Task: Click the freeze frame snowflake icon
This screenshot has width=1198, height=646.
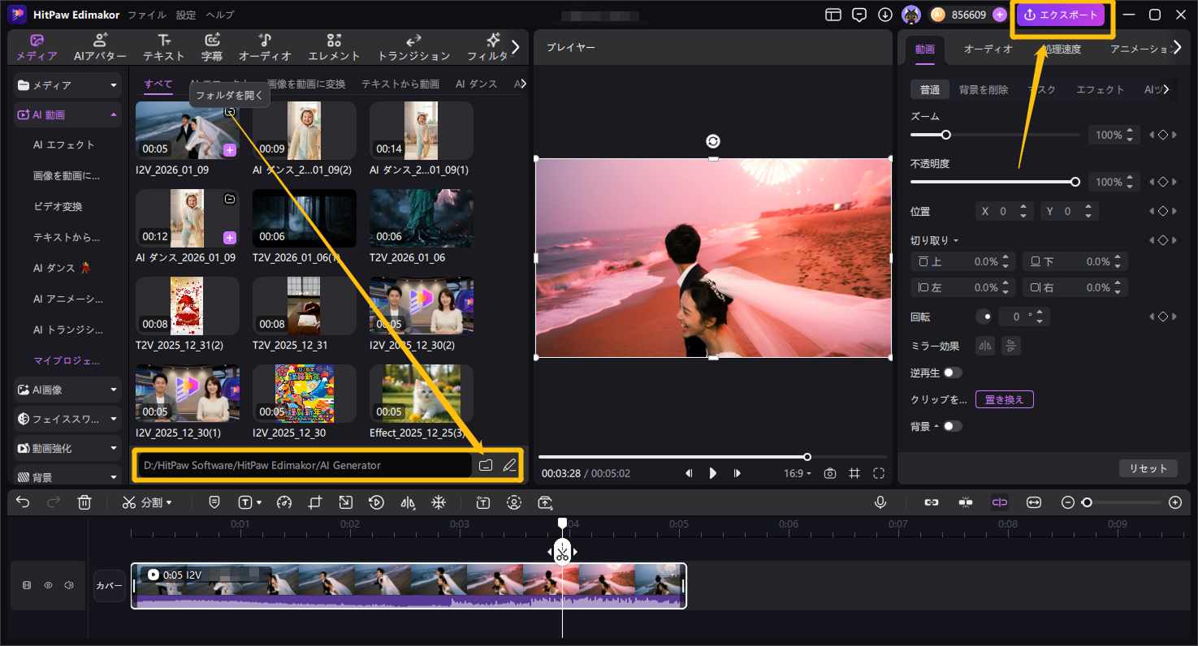Action: [x=438, y=502]
